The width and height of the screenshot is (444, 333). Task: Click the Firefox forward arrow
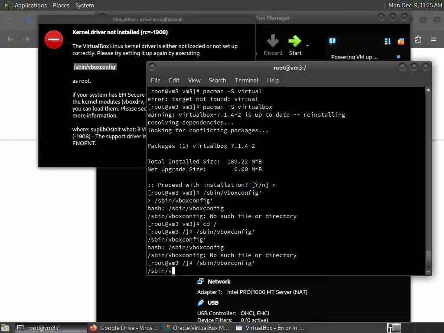26,39
